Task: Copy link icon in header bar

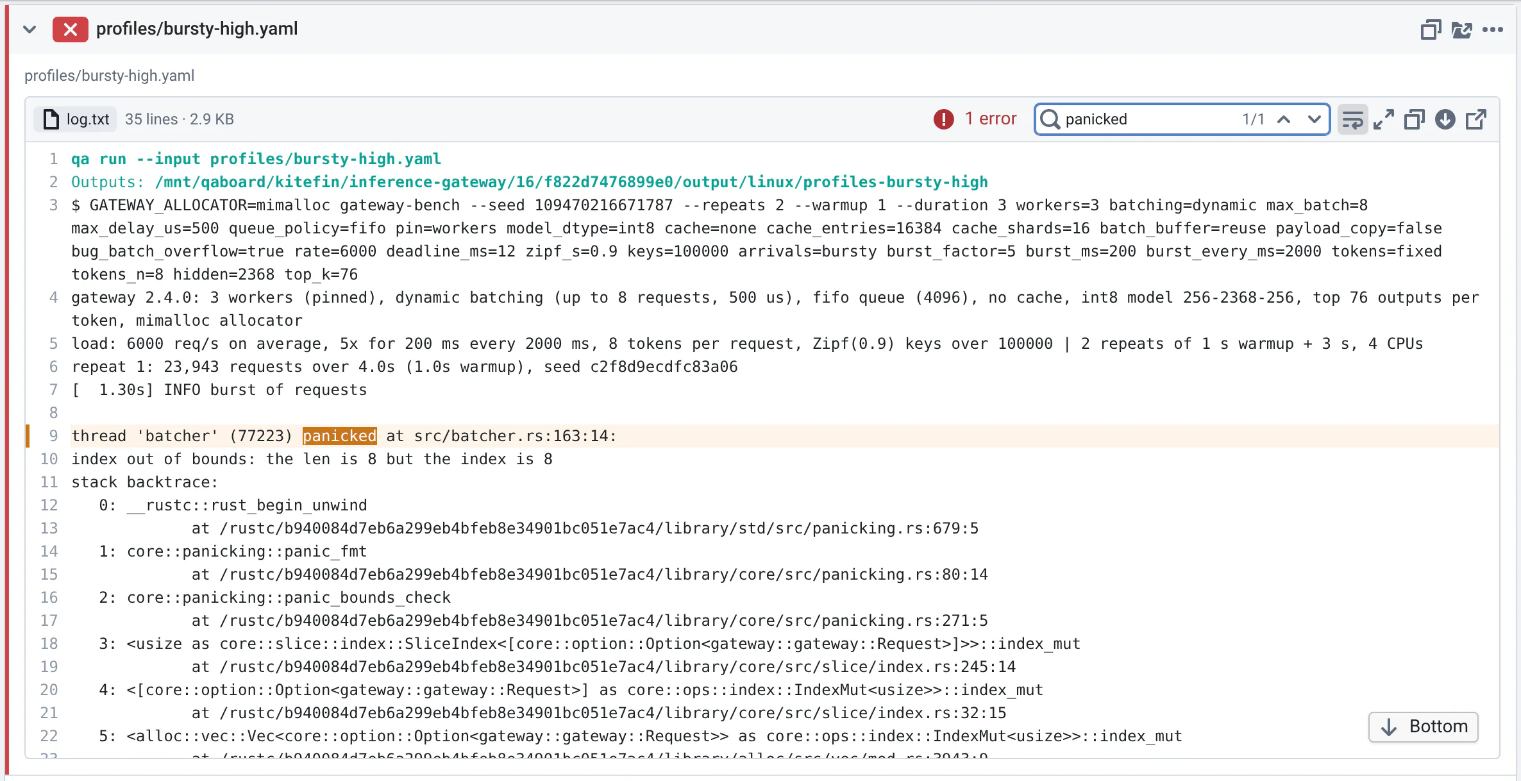Action: (1431, 29)
